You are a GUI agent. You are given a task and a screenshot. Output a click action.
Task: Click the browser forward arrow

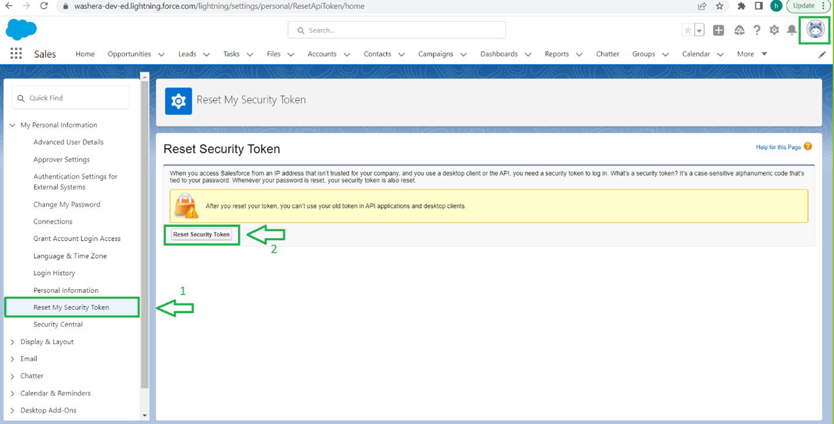click(26, 6)
